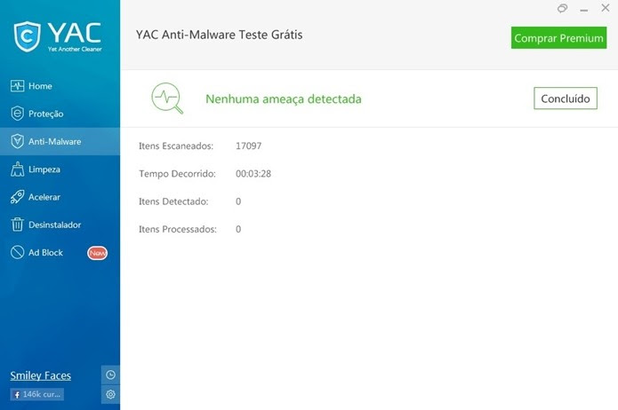Open the history clock icon

110,375
